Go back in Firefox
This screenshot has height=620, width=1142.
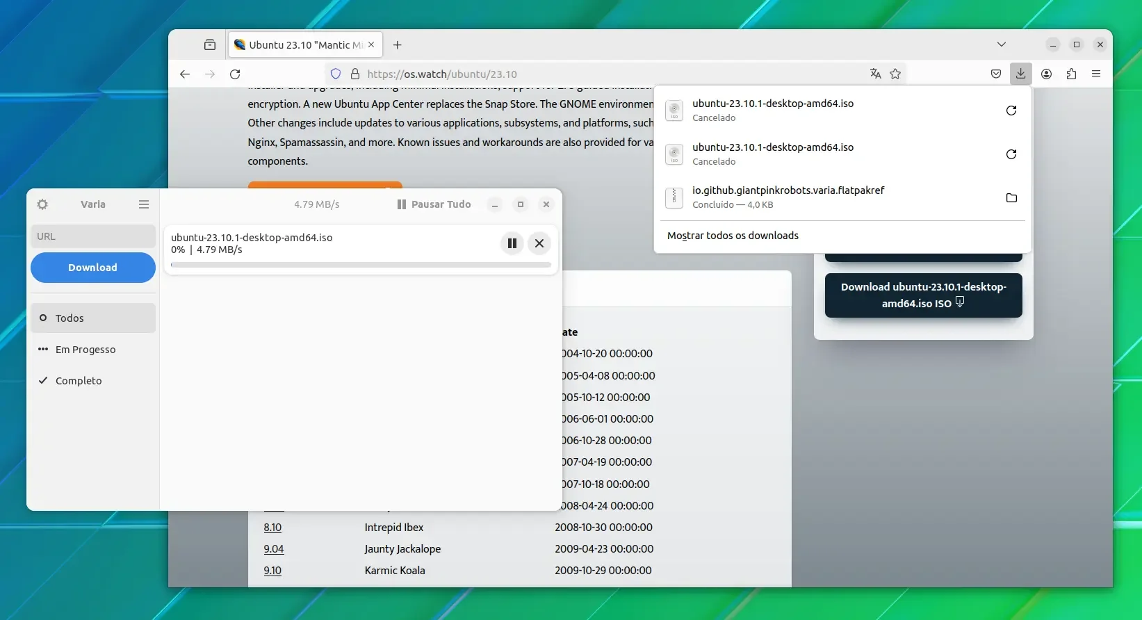(185, 74)
